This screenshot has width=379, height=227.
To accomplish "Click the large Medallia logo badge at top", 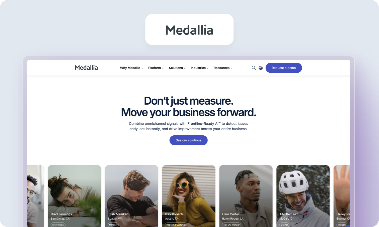I will point(189,29).
